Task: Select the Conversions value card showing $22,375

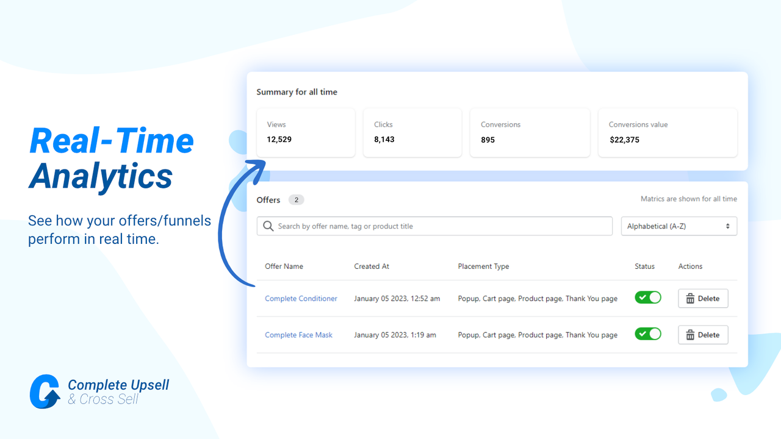Action: click(x=668, y=132)
